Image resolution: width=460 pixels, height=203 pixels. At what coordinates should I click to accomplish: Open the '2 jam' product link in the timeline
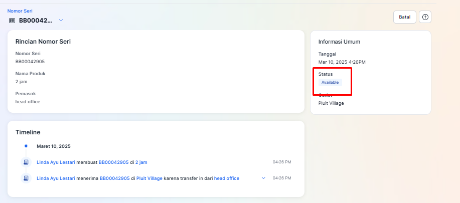pos(141,162)
